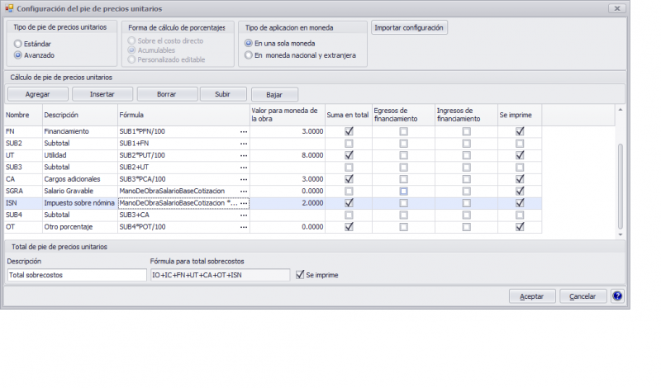Screen dimensions: 661x388
Task: Click the Aceptar button
Action: (532, 296)
